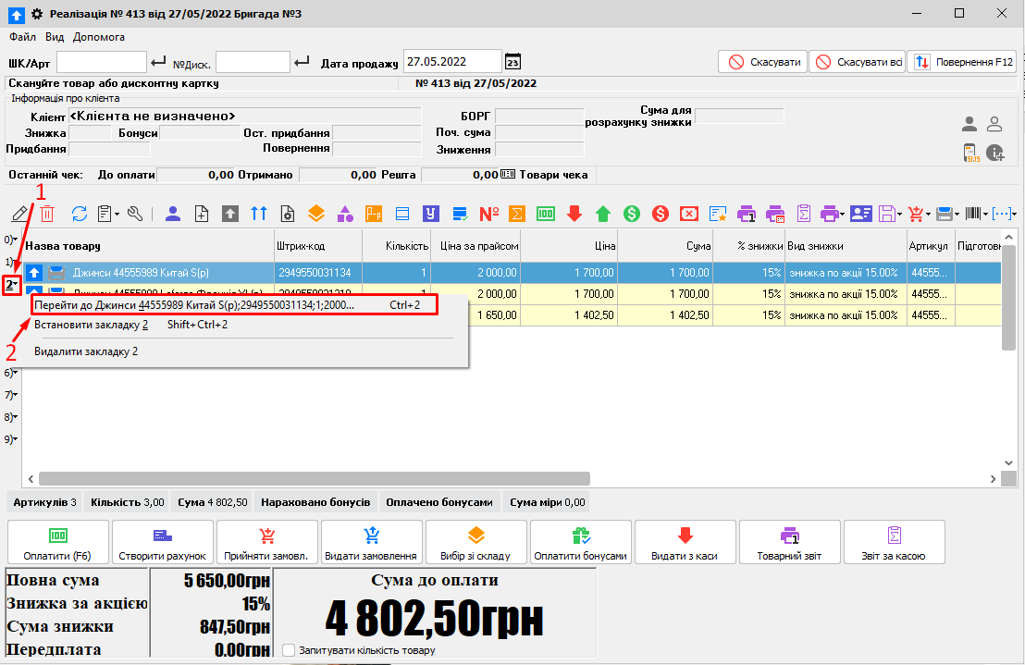Click the red trash delete icon
The image size is (1025, 665).
click(47, 214)
